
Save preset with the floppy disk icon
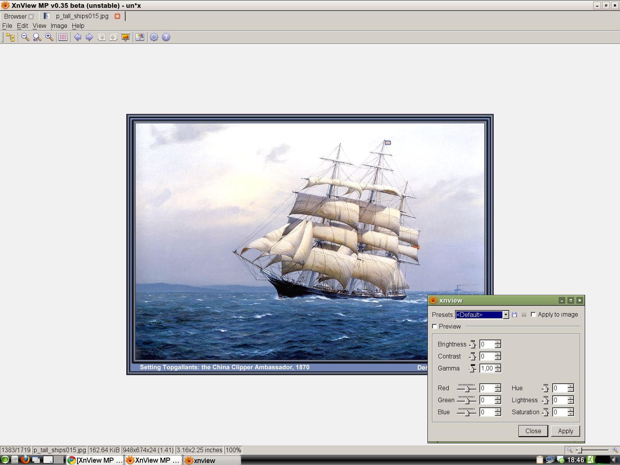point(514,315)
